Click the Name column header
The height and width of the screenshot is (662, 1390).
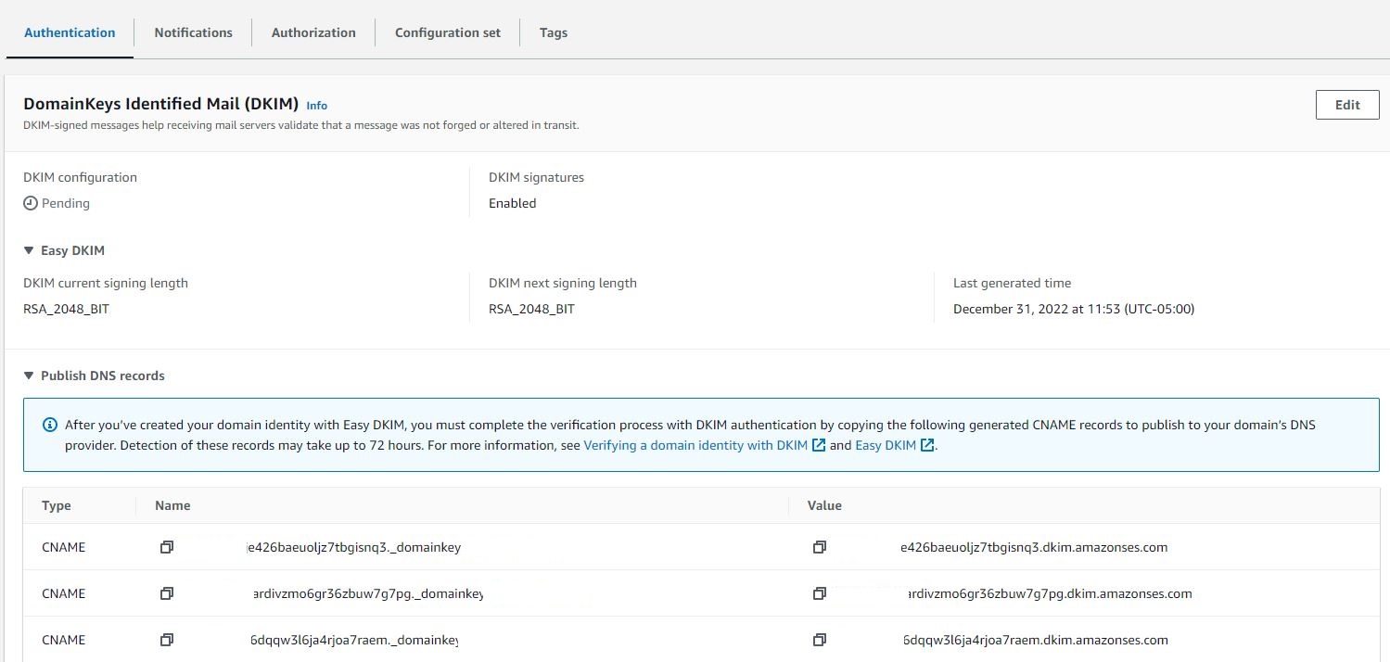(172, 505)
